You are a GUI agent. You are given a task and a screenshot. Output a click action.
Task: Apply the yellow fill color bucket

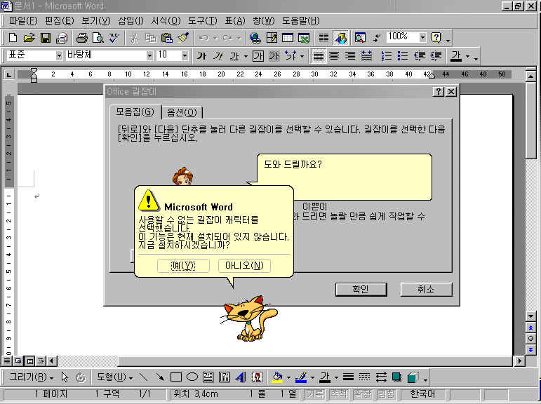click(277, 377)
